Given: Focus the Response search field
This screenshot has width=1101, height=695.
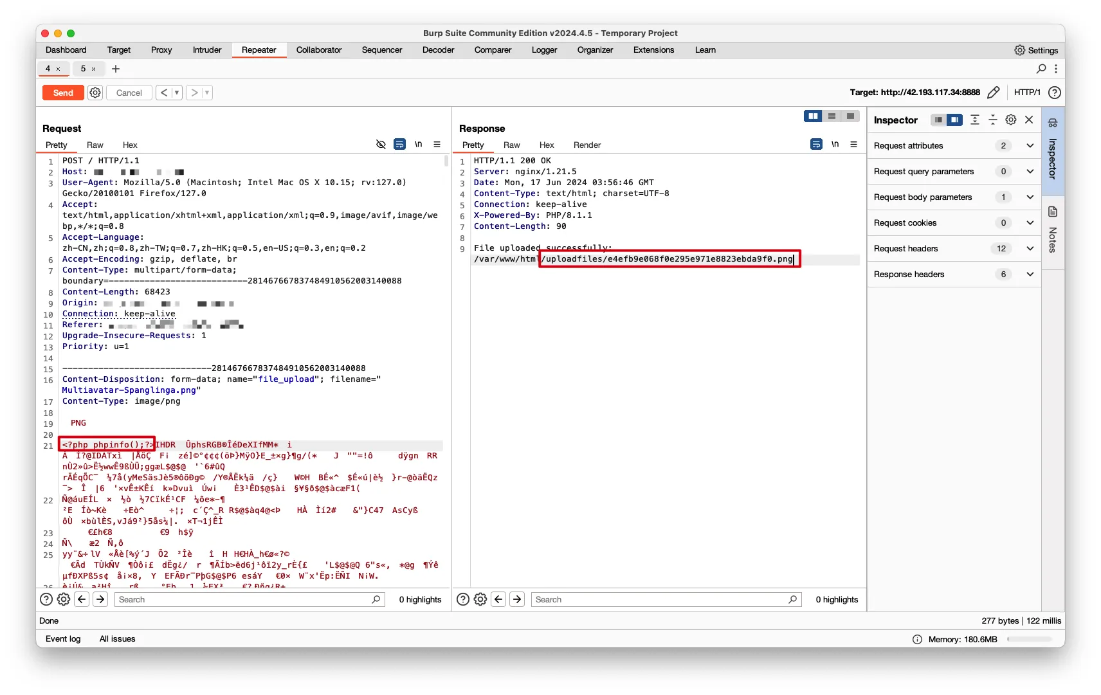Looking at the screenshot, I should coord(666,599).
